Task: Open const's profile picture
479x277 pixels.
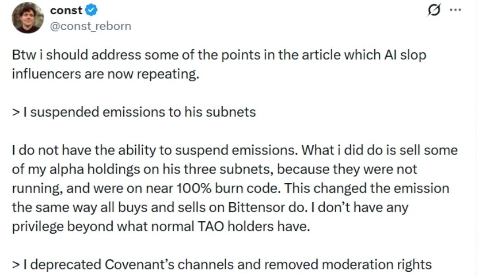Action: (28, 18)
